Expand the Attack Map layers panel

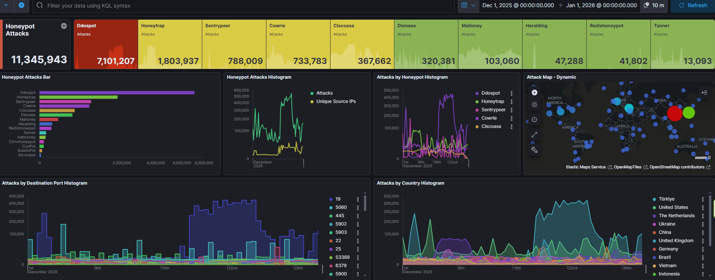(x=704, y=92)
